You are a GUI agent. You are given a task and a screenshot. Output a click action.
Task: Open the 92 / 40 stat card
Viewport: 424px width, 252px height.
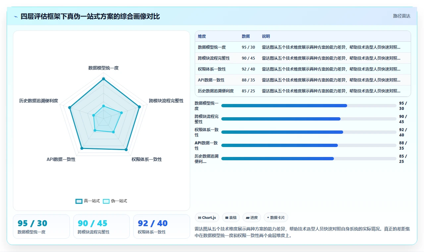pyautogui.click(x=162, y=227)
